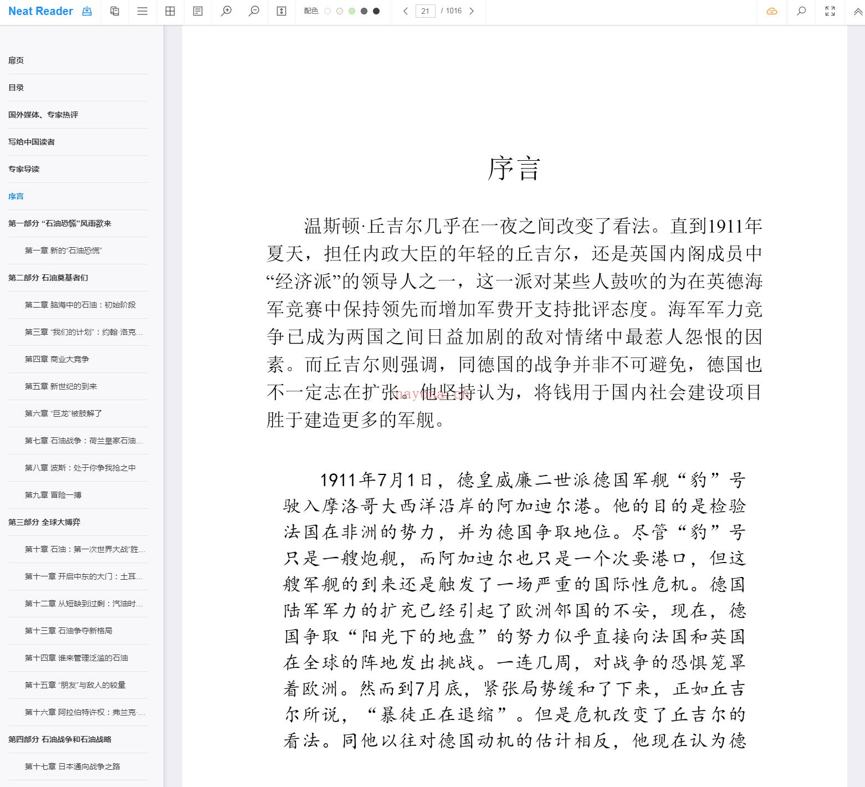The image size is (865, 787).
Task: Click the 配色 label in toolbar
Action: [311, 11]
